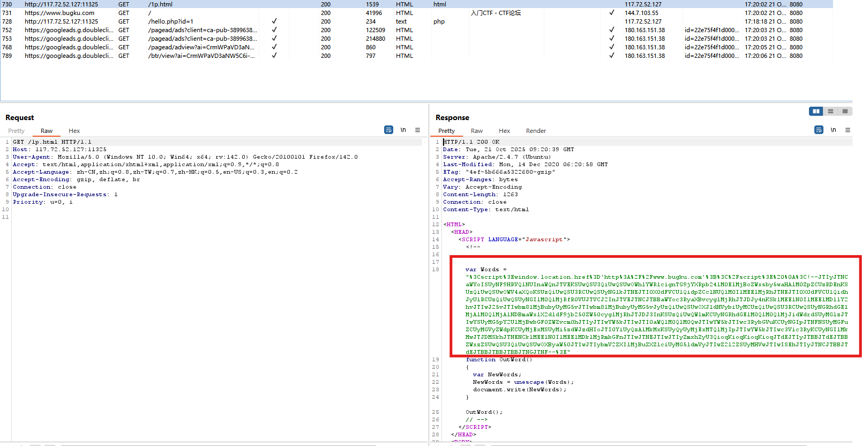The height and width of the screenshot is (446, 862).
Task: Select the /btr/view?ai= request in row 789
Action: (201, 56)
